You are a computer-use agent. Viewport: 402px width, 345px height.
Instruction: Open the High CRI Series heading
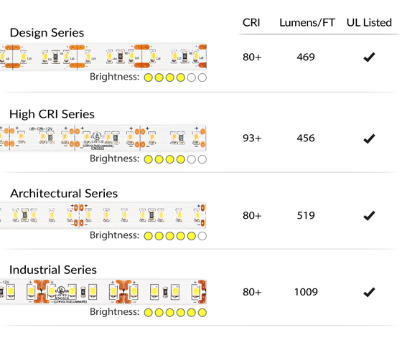point(52,114)
